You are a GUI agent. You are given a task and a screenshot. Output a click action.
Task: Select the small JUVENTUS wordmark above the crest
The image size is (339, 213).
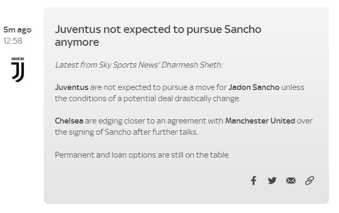[x=18, y=59]
